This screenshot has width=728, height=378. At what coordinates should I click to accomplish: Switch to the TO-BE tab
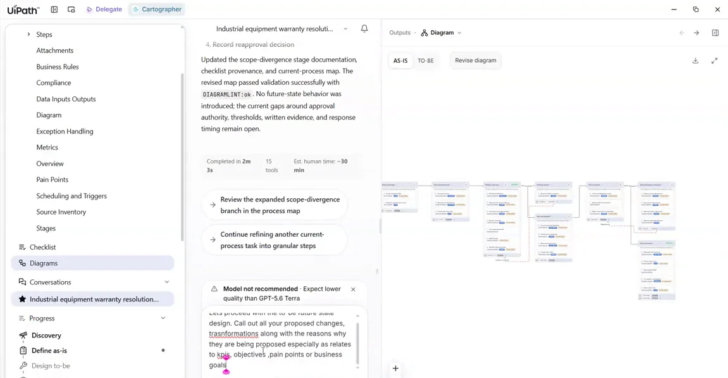[x=426, y=60]
